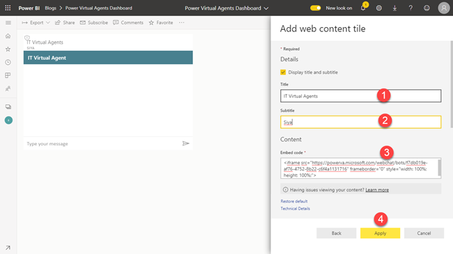Click the download arrow icon
The width and height of the screenshot is (453, 254).
tap(394, 8)
